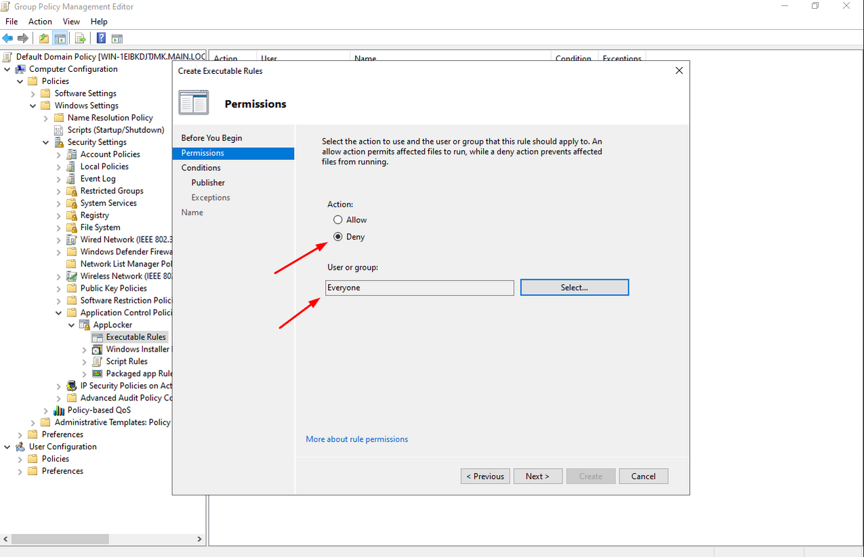This screenshot has width=864, height=557.
Task: Select the Allow action radio button
Action: [x=338, y=220]
